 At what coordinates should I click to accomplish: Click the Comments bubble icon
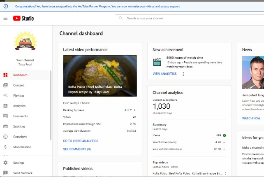pyautogui.click(x=5, y=116)
